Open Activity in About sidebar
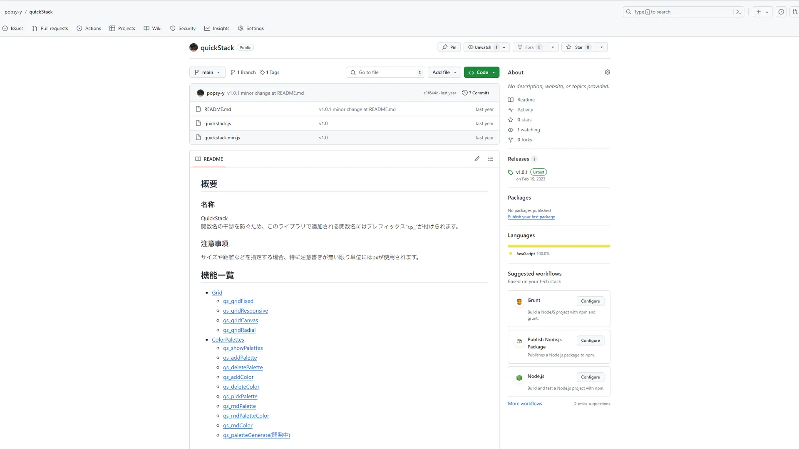The height and width of the screenshot is (449, 799). point(525,110)
